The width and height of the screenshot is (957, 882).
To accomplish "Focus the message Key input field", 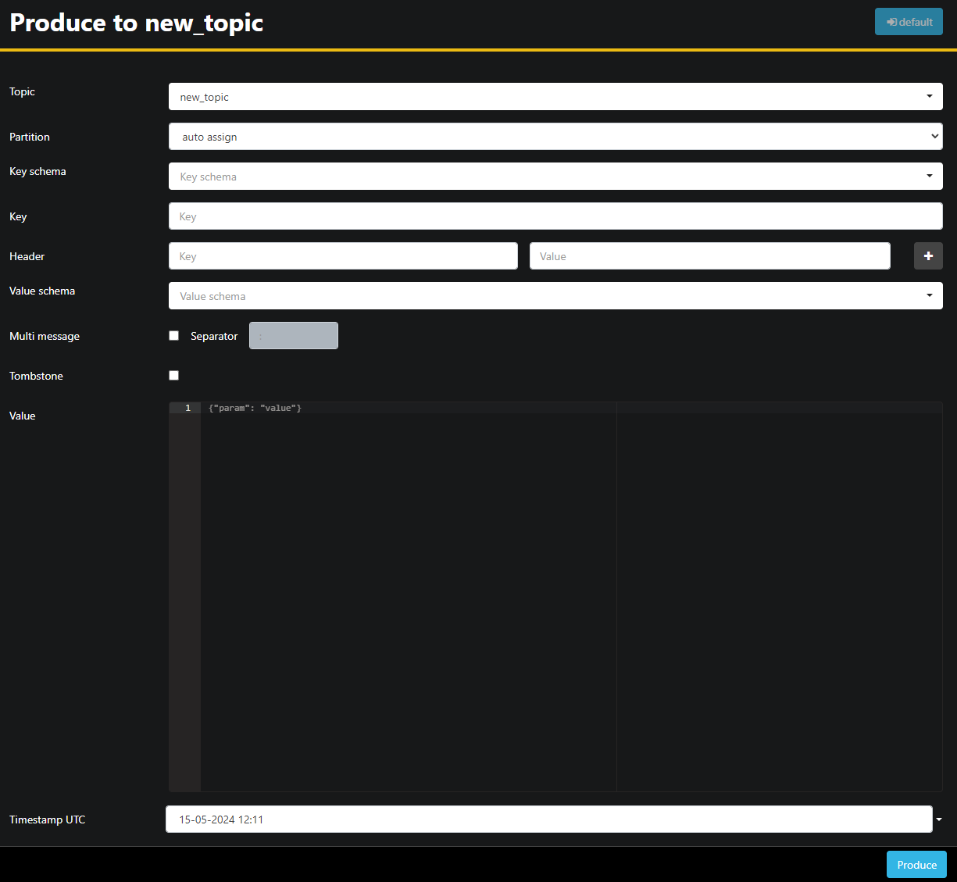I will [x=555, y=216].
